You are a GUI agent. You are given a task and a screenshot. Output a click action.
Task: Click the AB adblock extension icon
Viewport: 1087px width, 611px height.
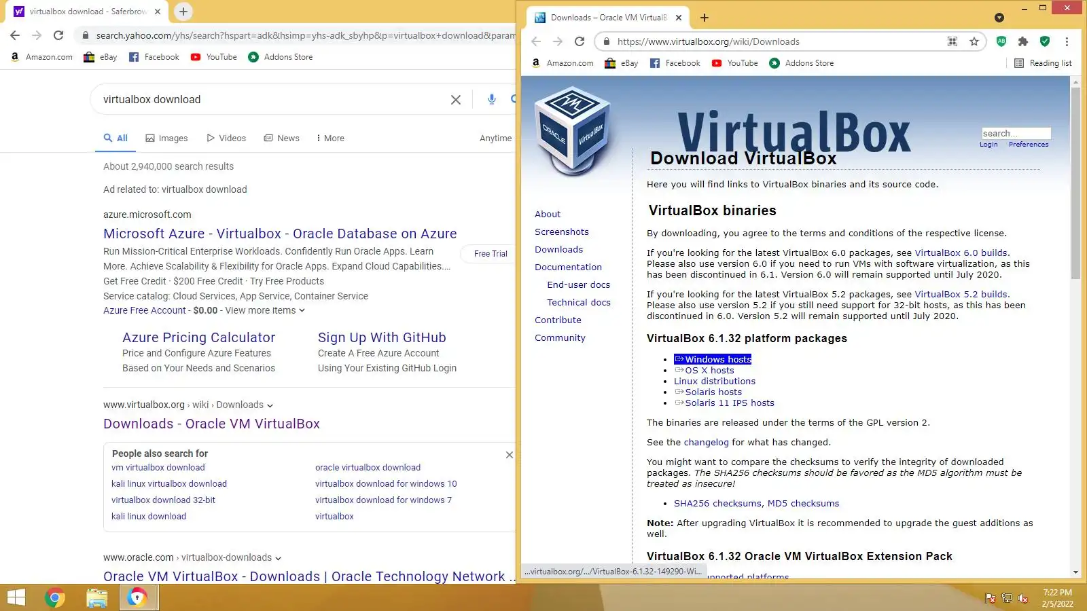point(1001,41)
